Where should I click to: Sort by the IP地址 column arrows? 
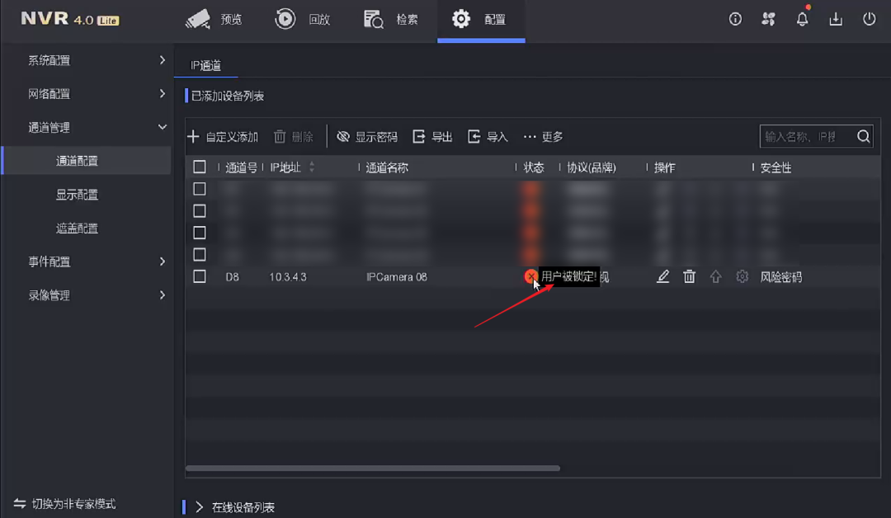pyautogui.click(x=312, y=167)
